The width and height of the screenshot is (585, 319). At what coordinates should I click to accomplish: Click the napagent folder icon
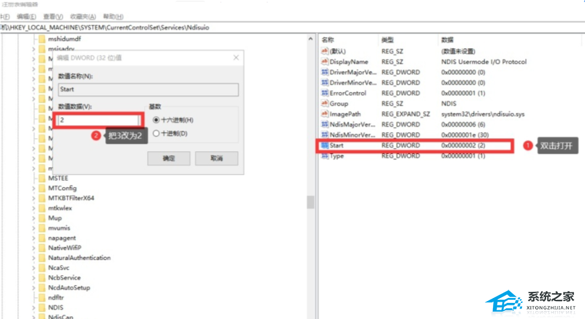point(42,238)
